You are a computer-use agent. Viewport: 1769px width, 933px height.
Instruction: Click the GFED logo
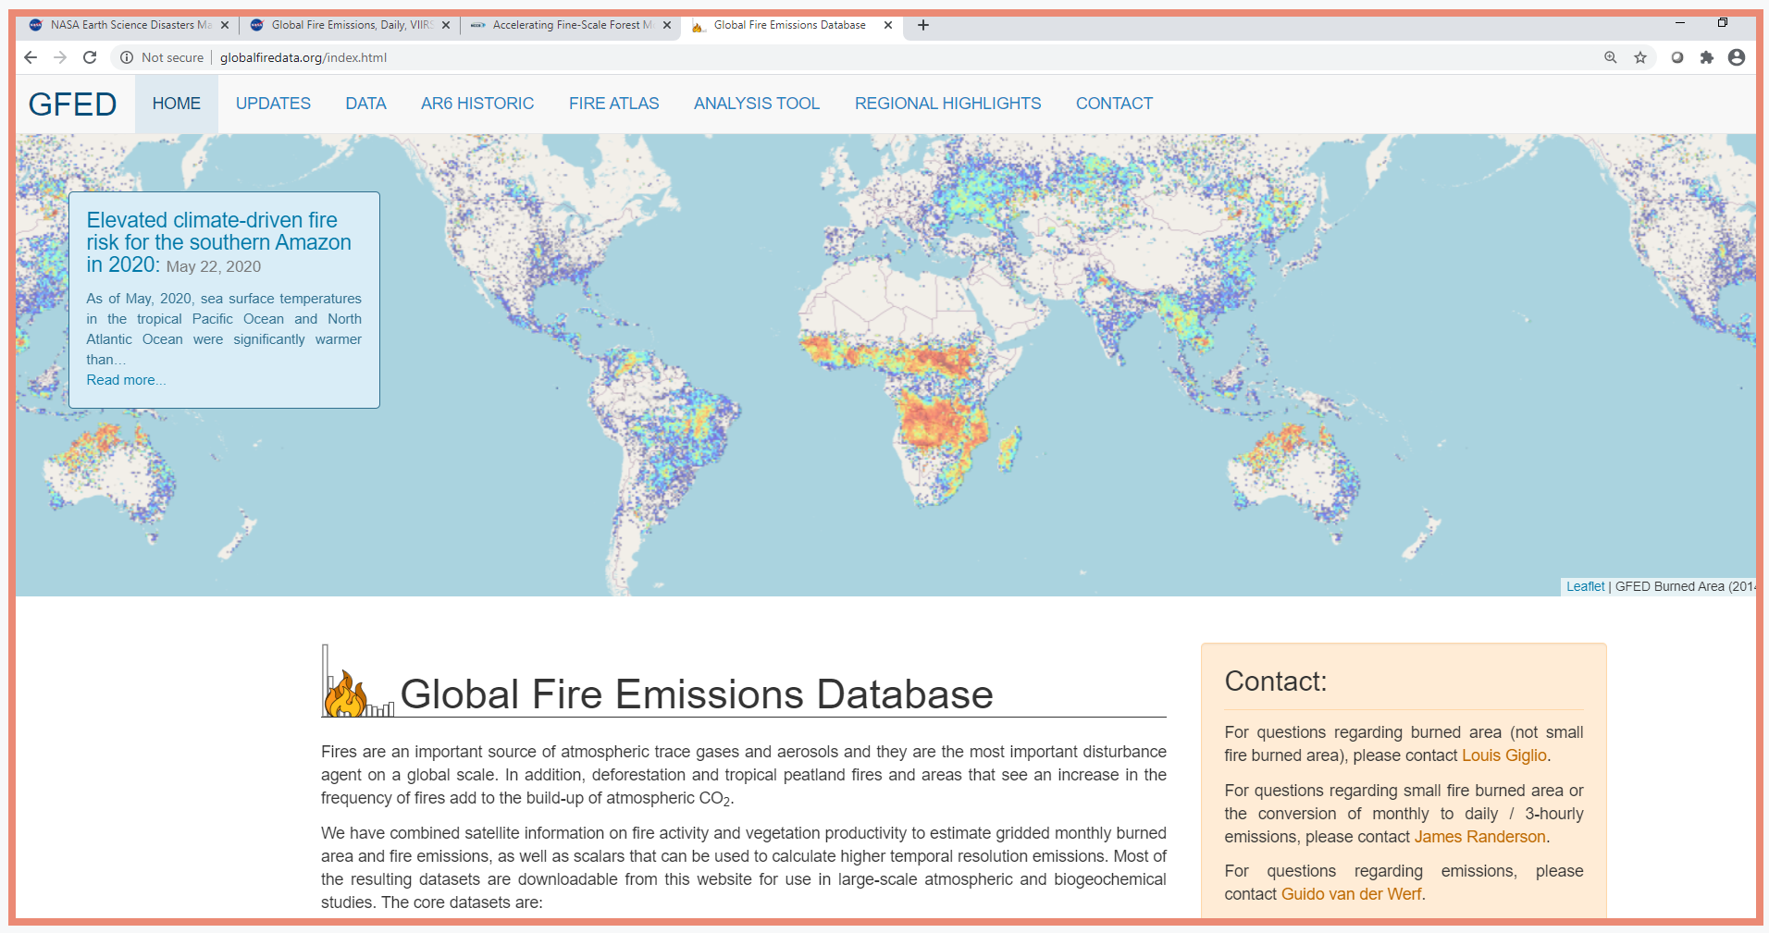pos(72,104)
